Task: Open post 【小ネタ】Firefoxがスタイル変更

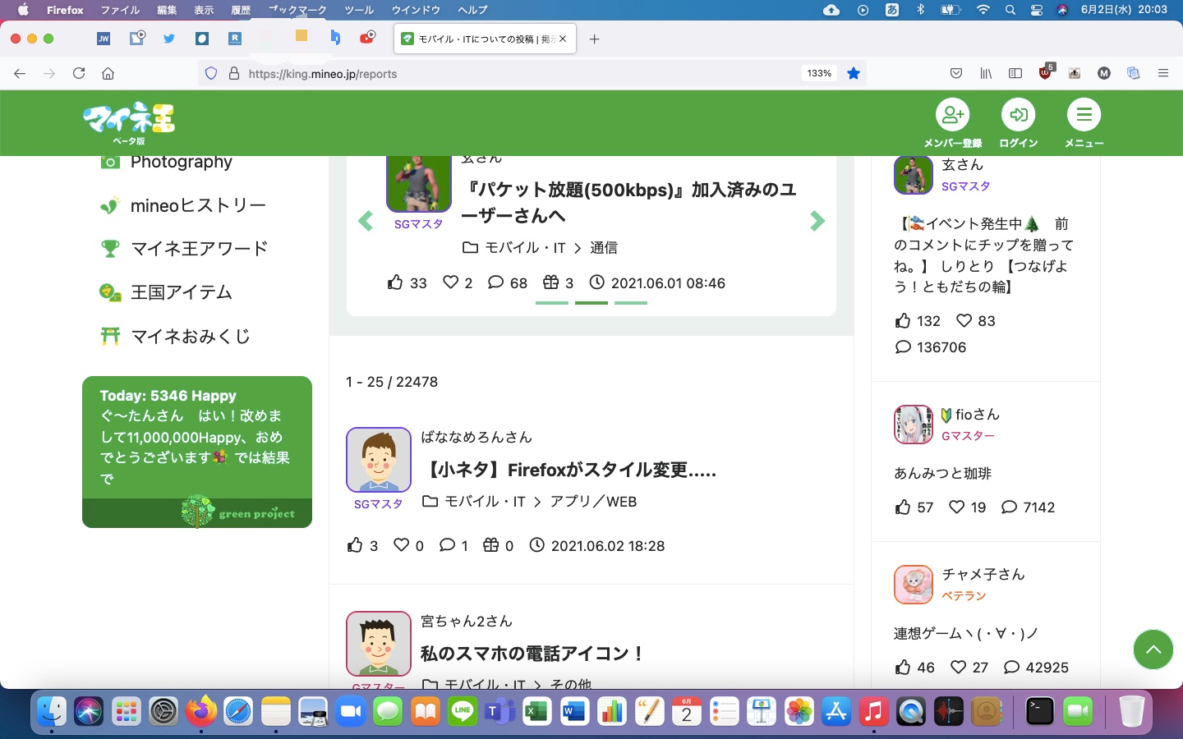Action: click(569, 470)
